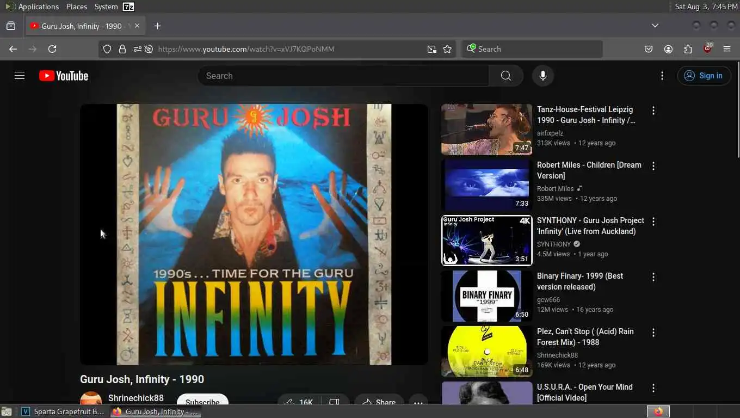The width and height of the screenshot is (740, 418).
Task: Click Firefox icon in bottom-right workspace switcher
Action: tap(658, 411)
